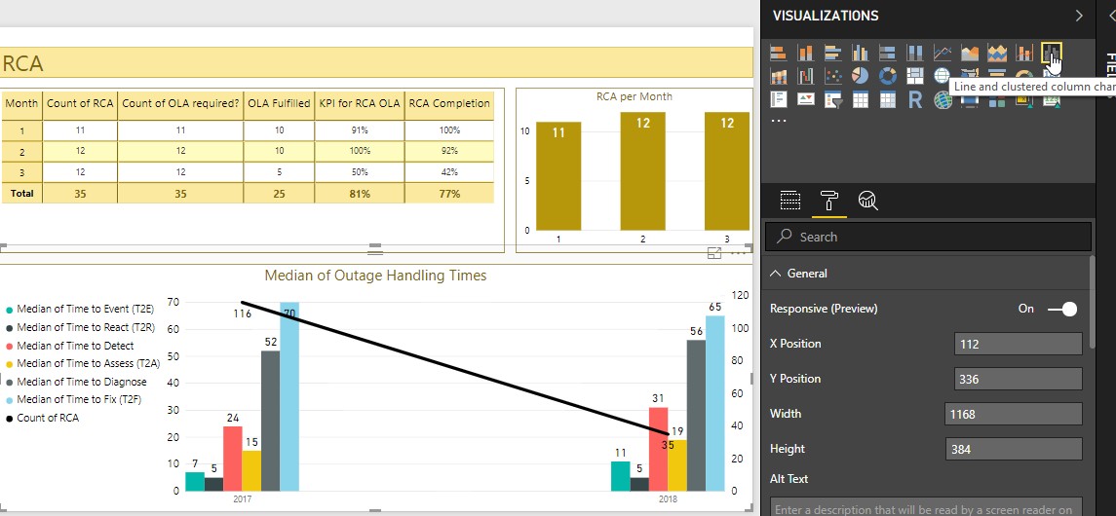Click the 2017 Time to Fix bar labeled 70
Viewport: 1116px width, 516px height.
tap(289, 396)
